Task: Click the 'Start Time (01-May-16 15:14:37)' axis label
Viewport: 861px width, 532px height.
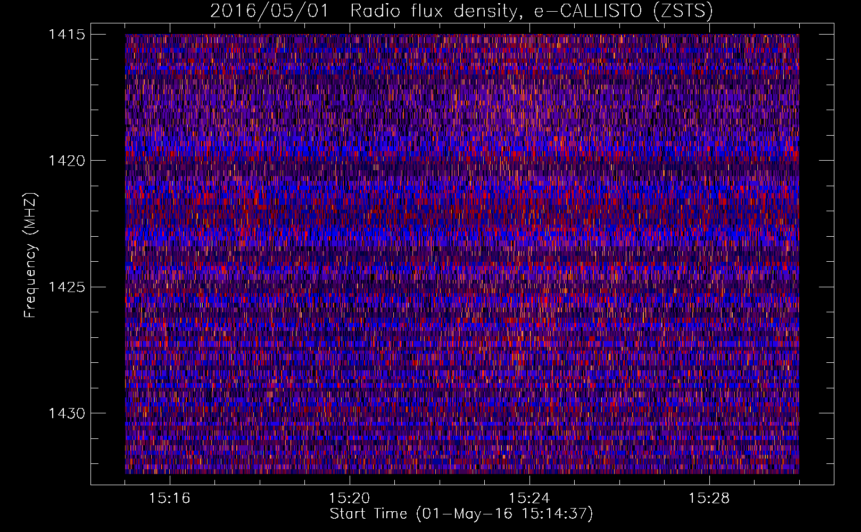Action: click(x=461, y=514)
